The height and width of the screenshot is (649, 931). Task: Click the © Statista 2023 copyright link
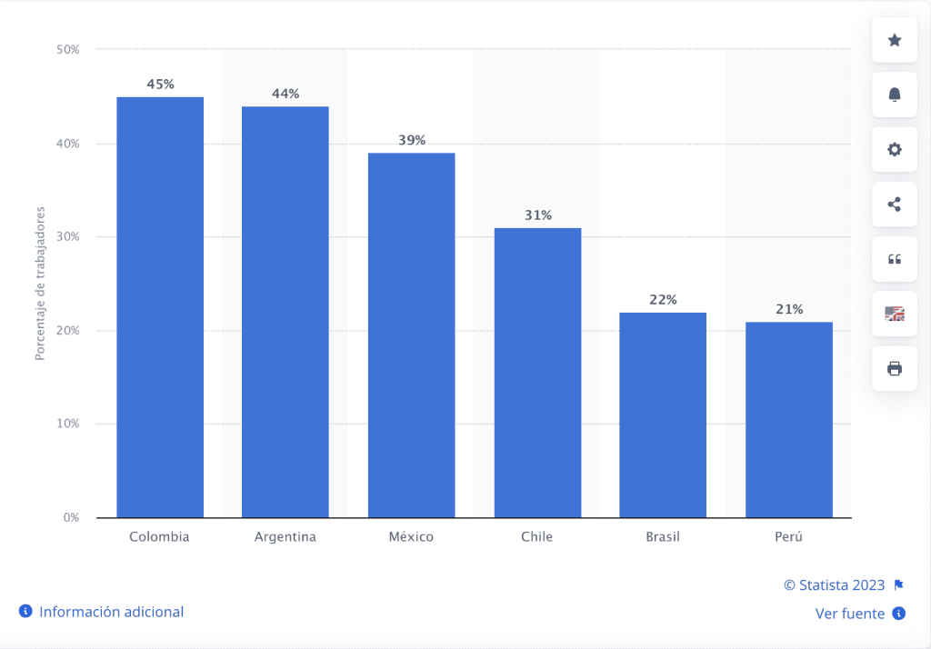833,584
